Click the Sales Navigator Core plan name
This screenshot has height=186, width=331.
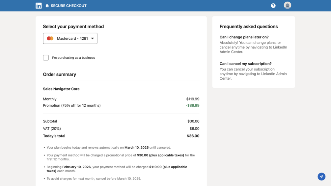click(x=61, y=89)
